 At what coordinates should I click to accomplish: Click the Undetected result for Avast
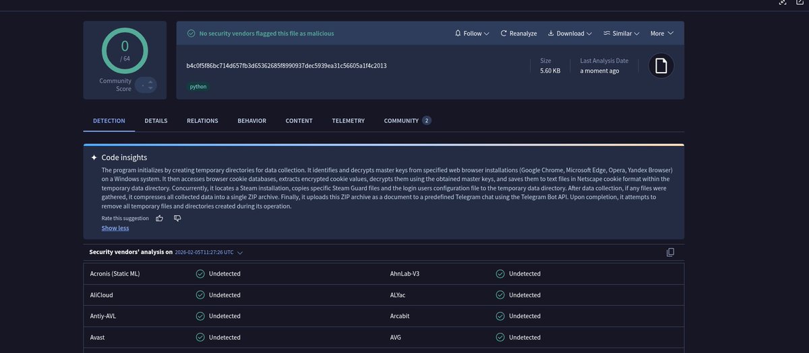(224, 338)
